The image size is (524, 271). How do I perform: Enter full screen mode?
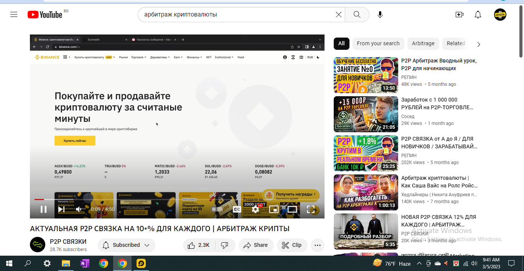[x=311, y=209]
